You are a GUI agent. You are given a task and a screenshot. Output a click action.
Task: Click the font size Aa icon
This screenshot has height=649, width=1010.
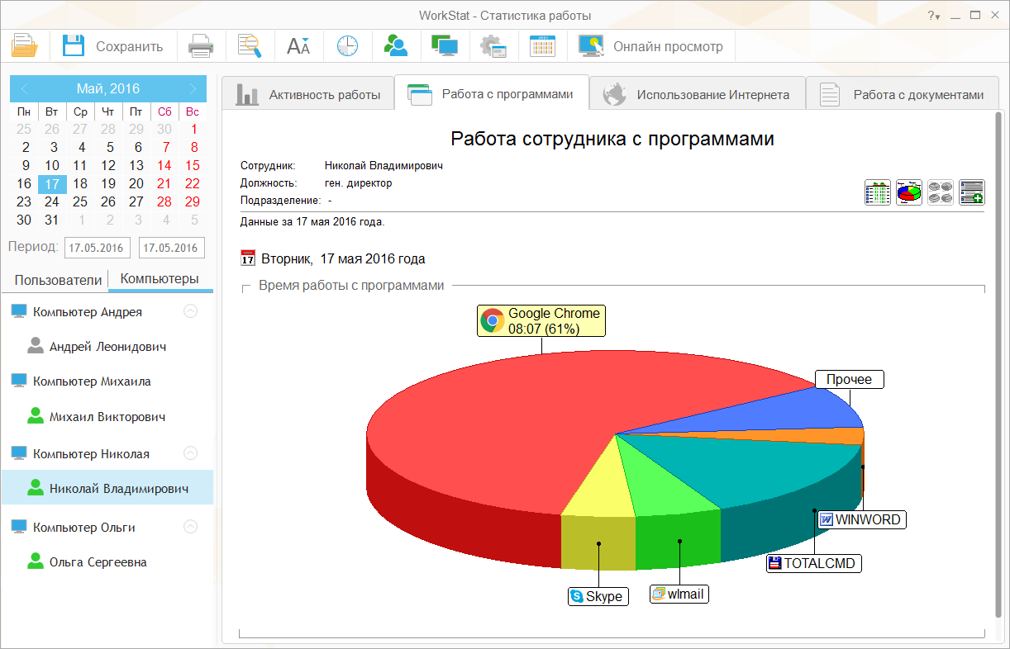click(x=298, y=46)
